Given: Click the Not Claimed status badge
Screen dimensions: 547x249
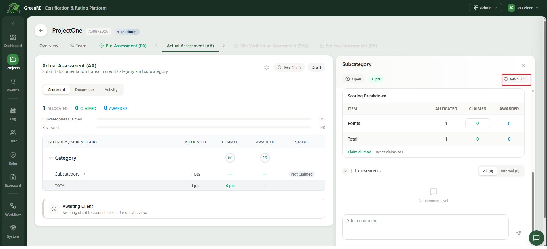Looking at the screenshot, I should [x=302, y=174].
